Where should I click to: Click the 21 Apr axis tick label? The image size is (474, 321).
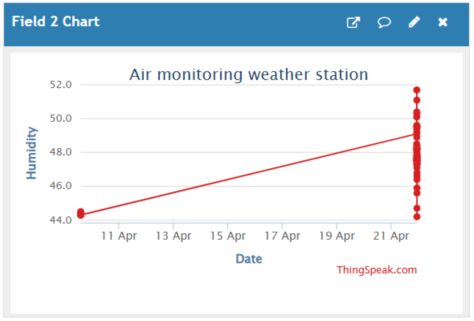[x=391, y=236]
